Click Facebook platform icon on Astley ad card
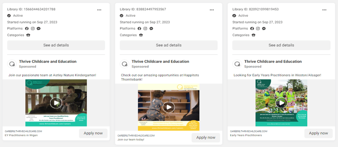The image size is (338, 147). point(27,29)
